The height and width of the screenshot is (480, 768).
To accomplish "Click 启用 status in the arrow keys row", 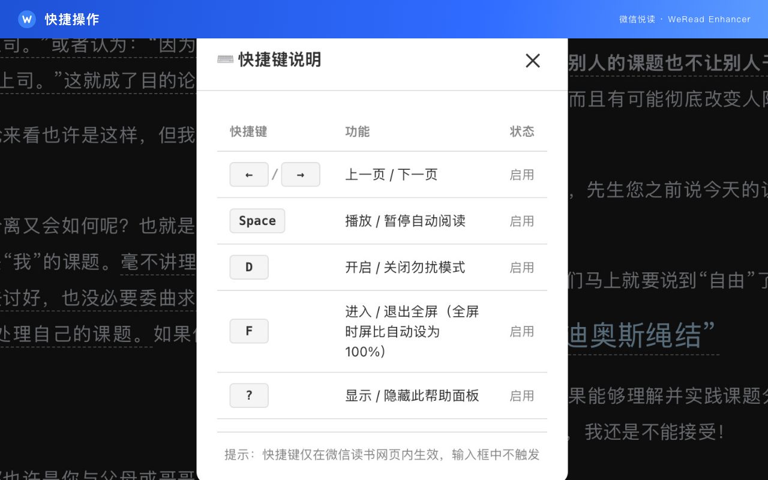I will (x=522, y=175).
